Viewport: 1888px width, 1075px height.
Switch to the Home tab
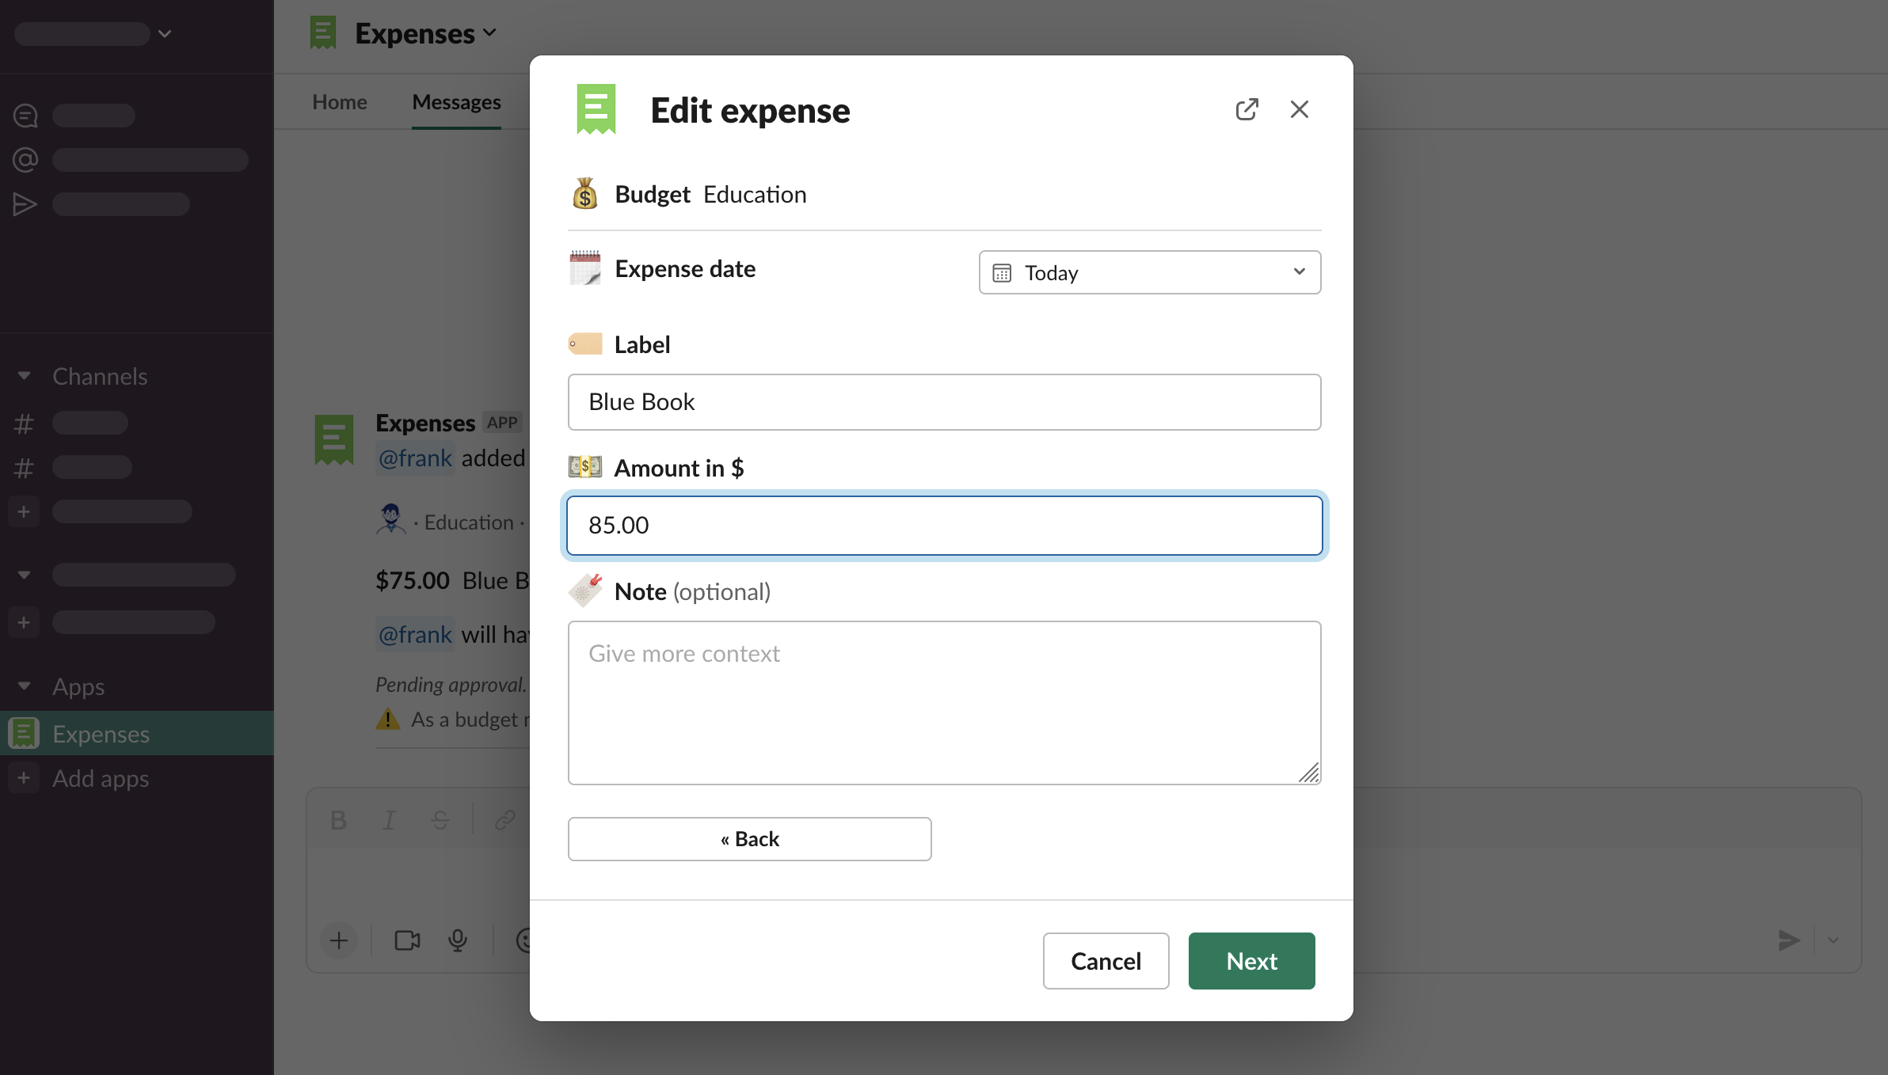339,102
